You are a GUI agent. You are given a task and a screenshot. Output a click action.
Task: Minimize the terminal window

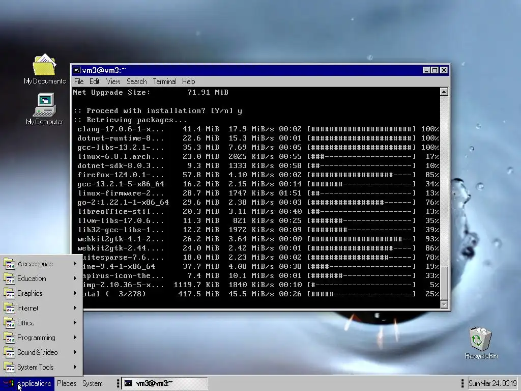[426, 70]
